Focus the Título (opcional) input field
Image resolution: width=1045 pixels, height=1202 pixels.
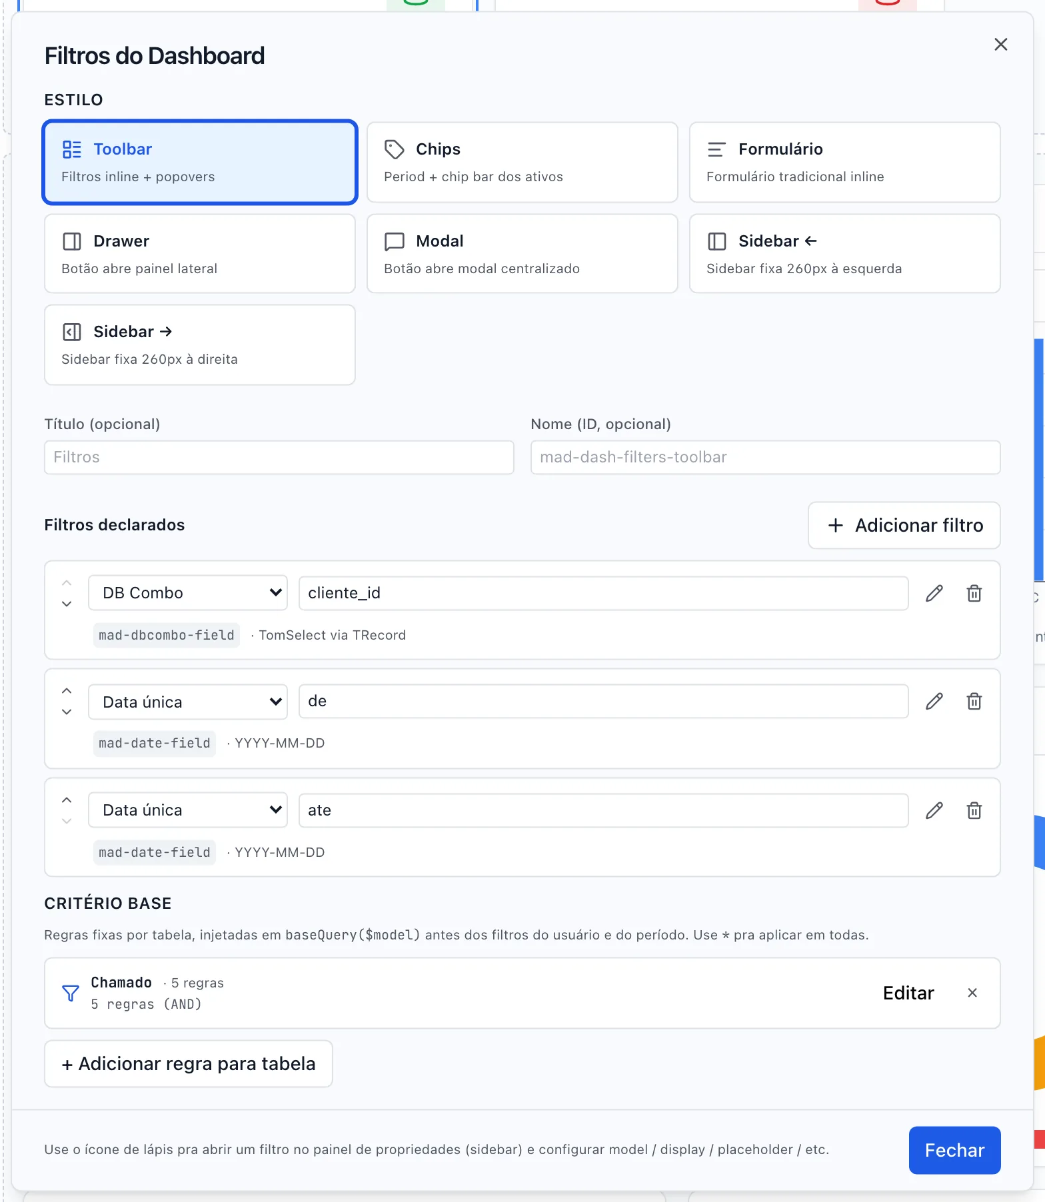coord(279,457)
